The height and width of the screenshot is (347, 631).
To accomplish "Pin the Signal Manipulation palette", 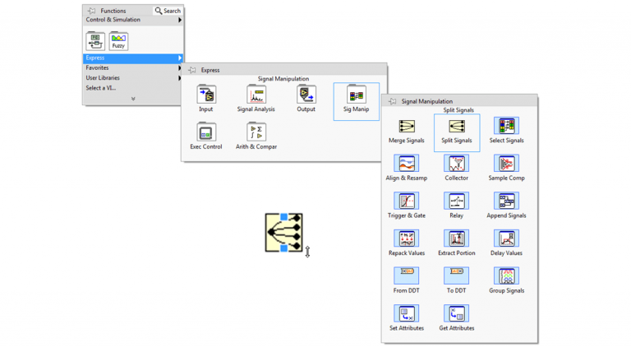I will pos(392,101).
